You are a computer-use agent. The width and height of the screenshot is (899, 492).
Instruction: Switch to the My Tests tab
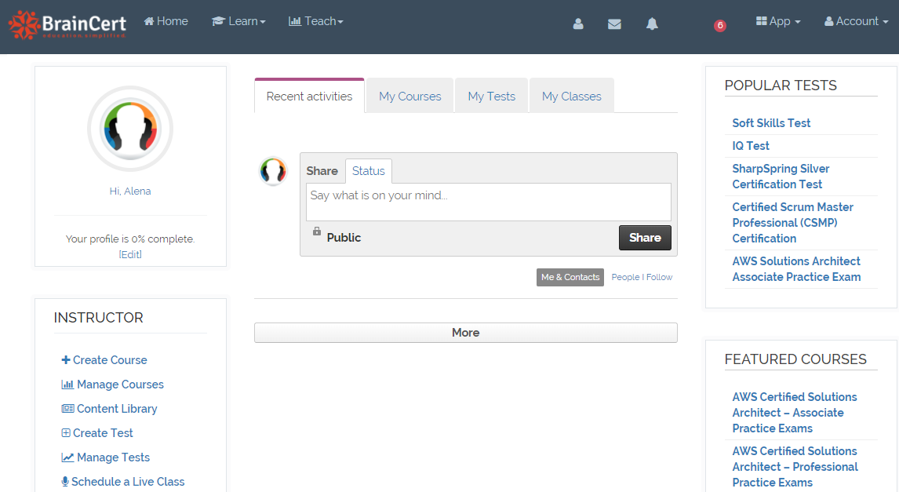coord(491,97)
